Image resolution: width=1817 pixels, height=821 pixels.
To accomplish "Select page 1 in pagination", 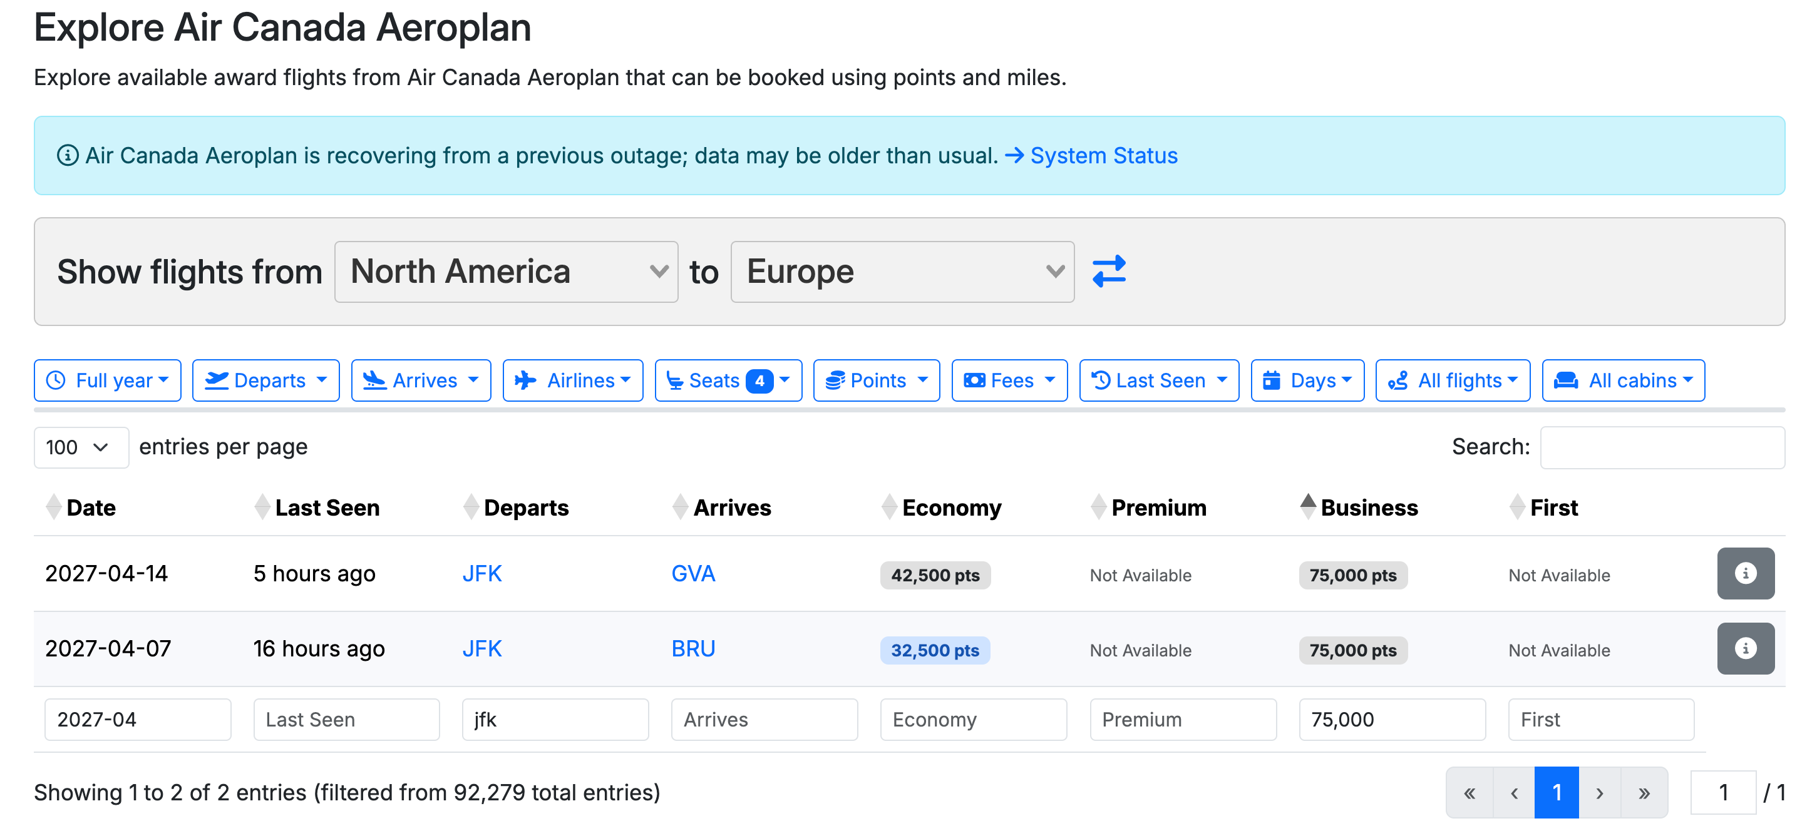I will click(1557, 793).
